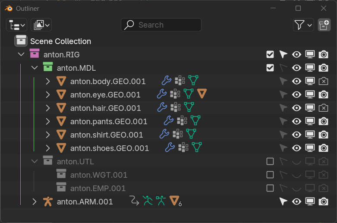Click anton.ARM.001 armature data icon
The height and width of the screenshot is (223, 337).
(x=161, y=201)
